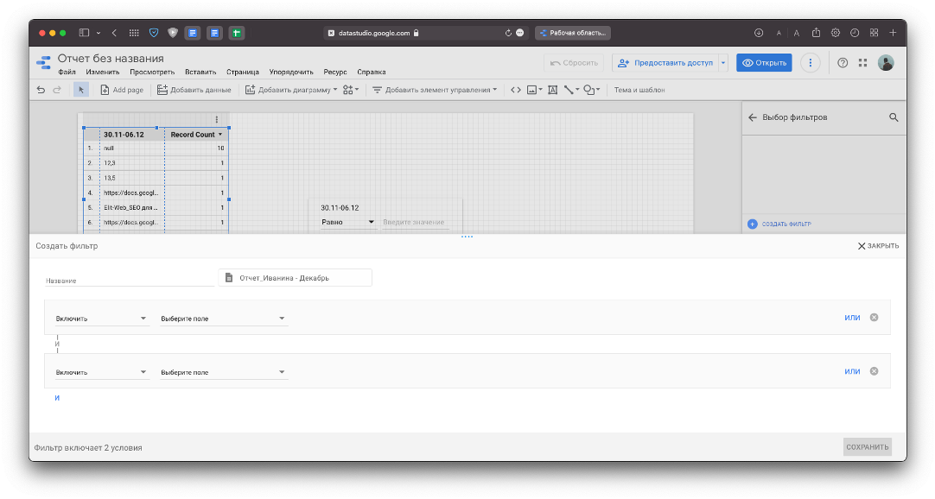The height and width of the screenshot is (499, 935).
Task: Remove the first filter condition
Action: tap(875, 318)
